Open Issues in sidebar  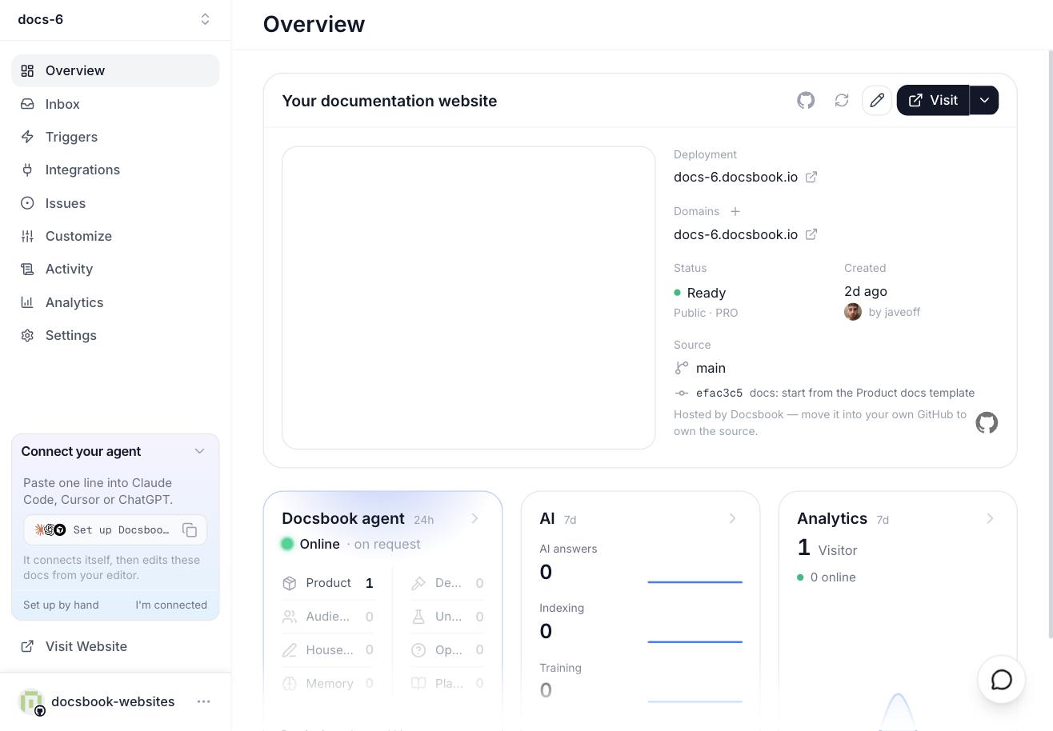click(115, 203)
